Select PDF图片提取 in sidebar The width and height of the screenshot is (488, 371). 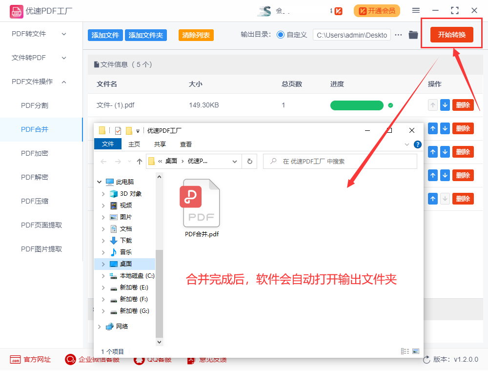[x=41, y=249]
